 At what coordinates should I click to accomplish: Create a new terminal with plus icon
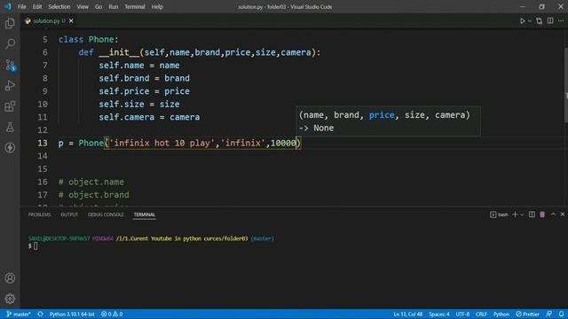(515, 214)
